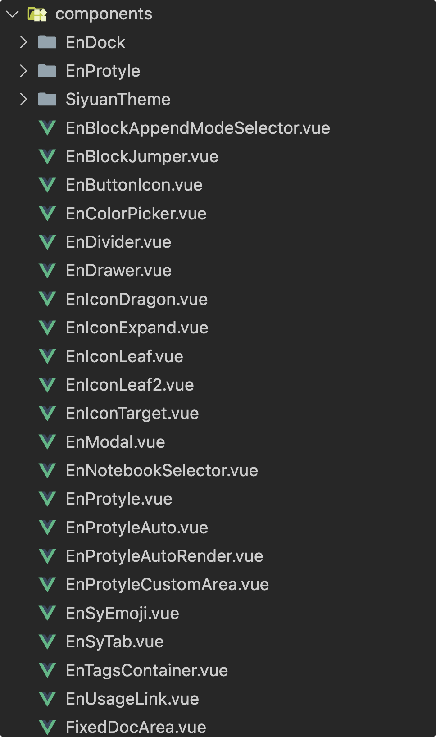Expand the EnDock folder arrow
Image resolution: width=436 pixels, height=737 pixels.
coord(23,42)
